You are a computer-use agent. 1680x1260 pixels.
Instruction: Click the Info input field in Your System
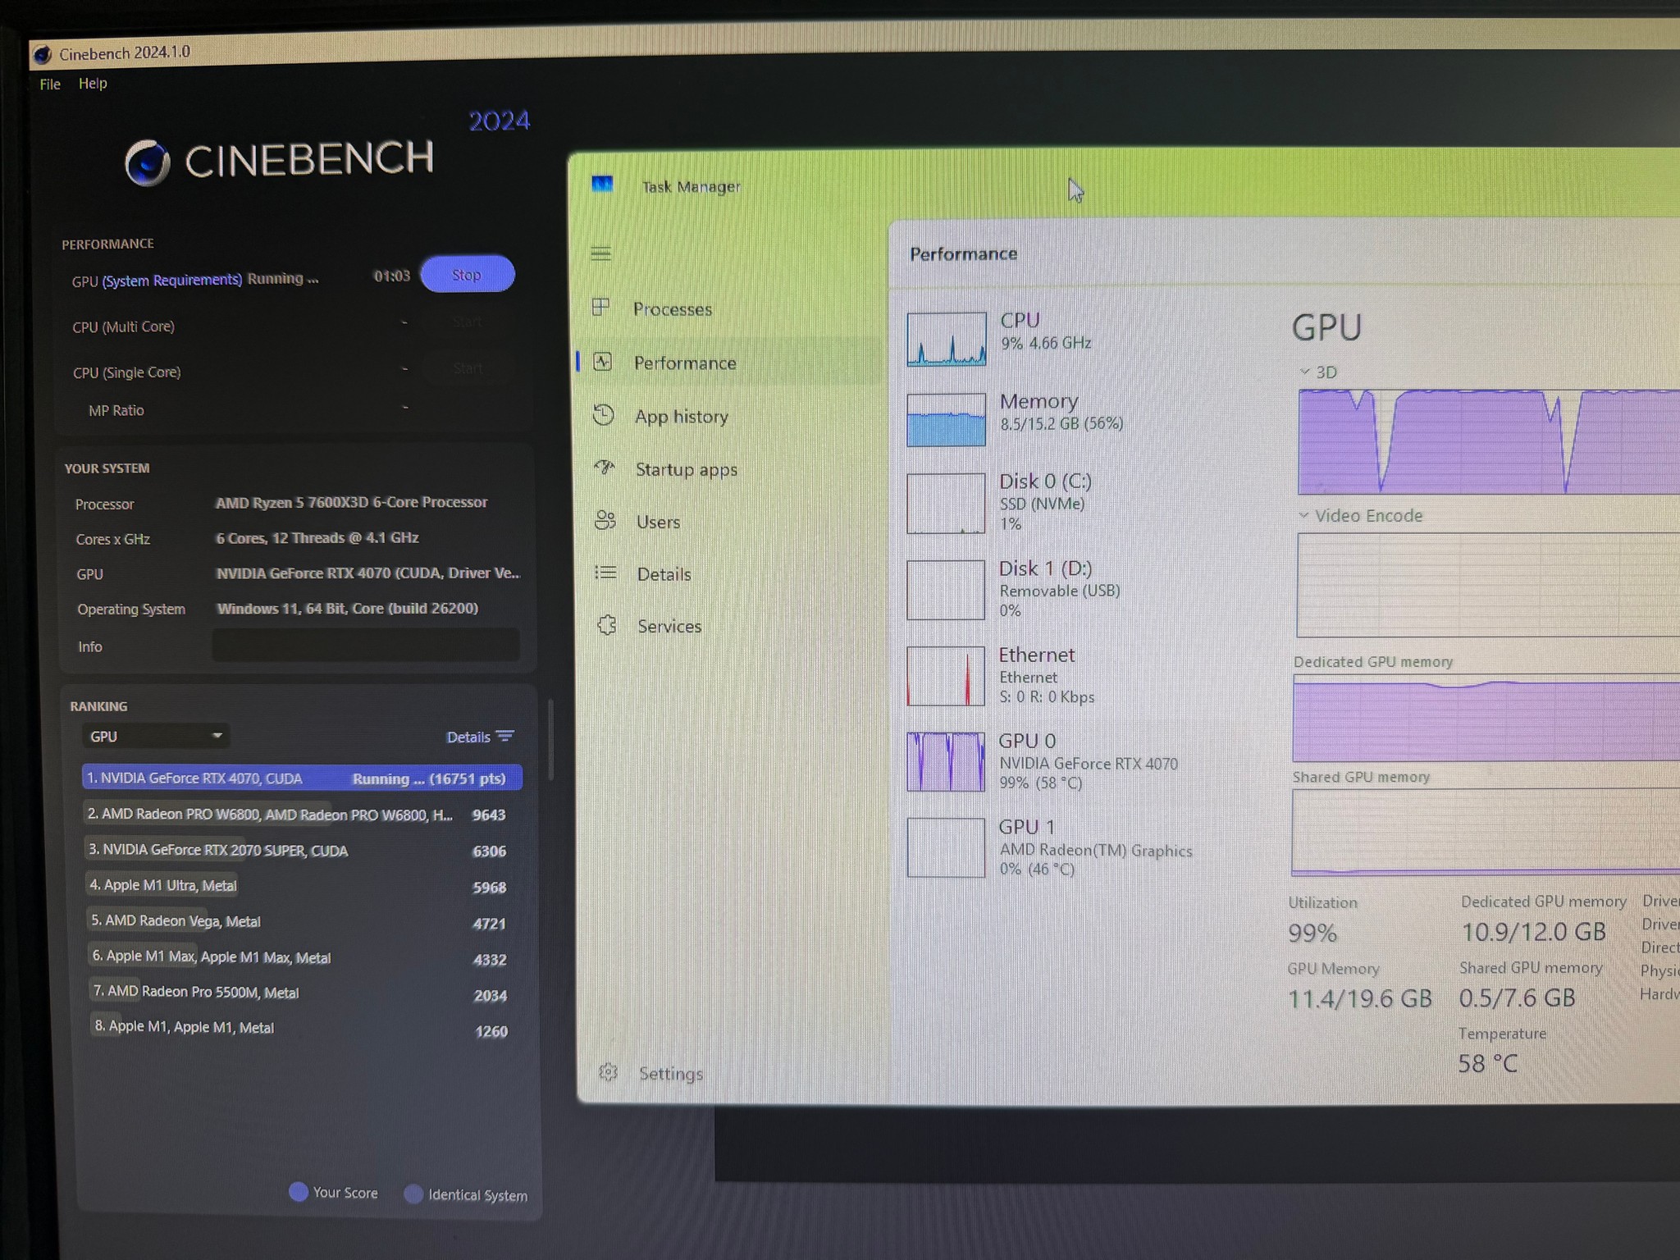pyautogui.click(x=366, y=645)
